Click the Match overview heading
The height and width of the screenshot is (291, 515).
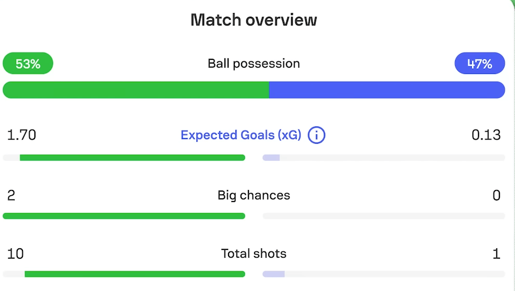(x=254, y=20)
